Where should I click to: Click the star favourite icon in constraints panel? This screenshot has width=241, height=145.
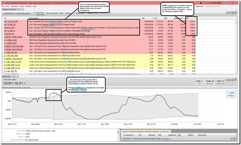[227, 13]
